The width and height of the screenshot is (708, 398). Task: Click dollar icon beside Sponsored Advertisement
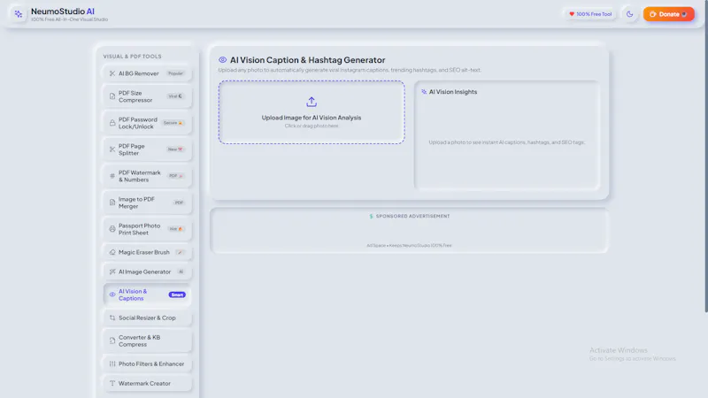pyautogui.click(x=371, y=216)
